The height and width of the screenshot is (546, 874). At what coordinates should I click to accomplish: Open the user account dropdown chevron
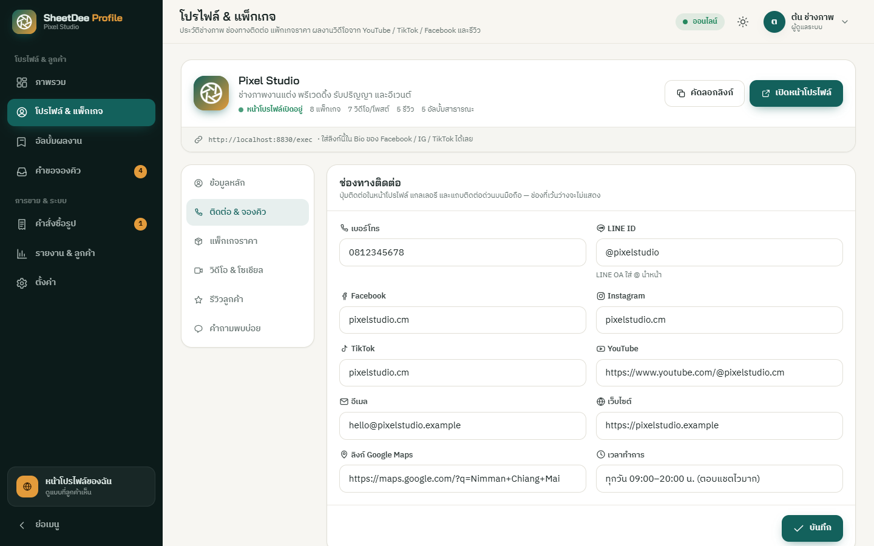pyautogui.click(x=845, y=22)
